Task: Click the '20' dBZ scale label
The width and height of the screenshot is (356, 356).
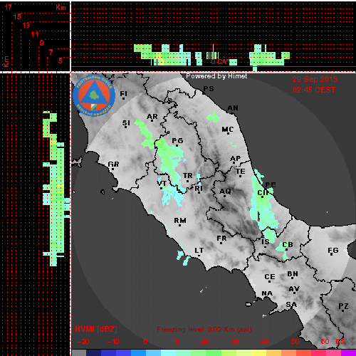Action: pos(204,342)
